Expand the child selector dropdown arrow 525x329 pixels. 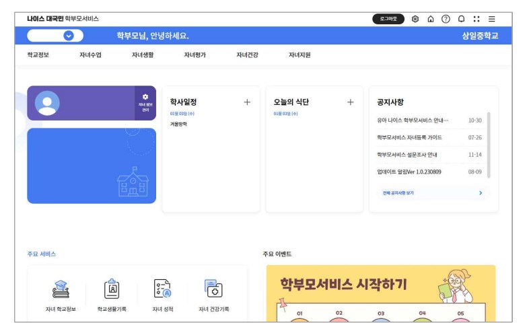point(69,36)
